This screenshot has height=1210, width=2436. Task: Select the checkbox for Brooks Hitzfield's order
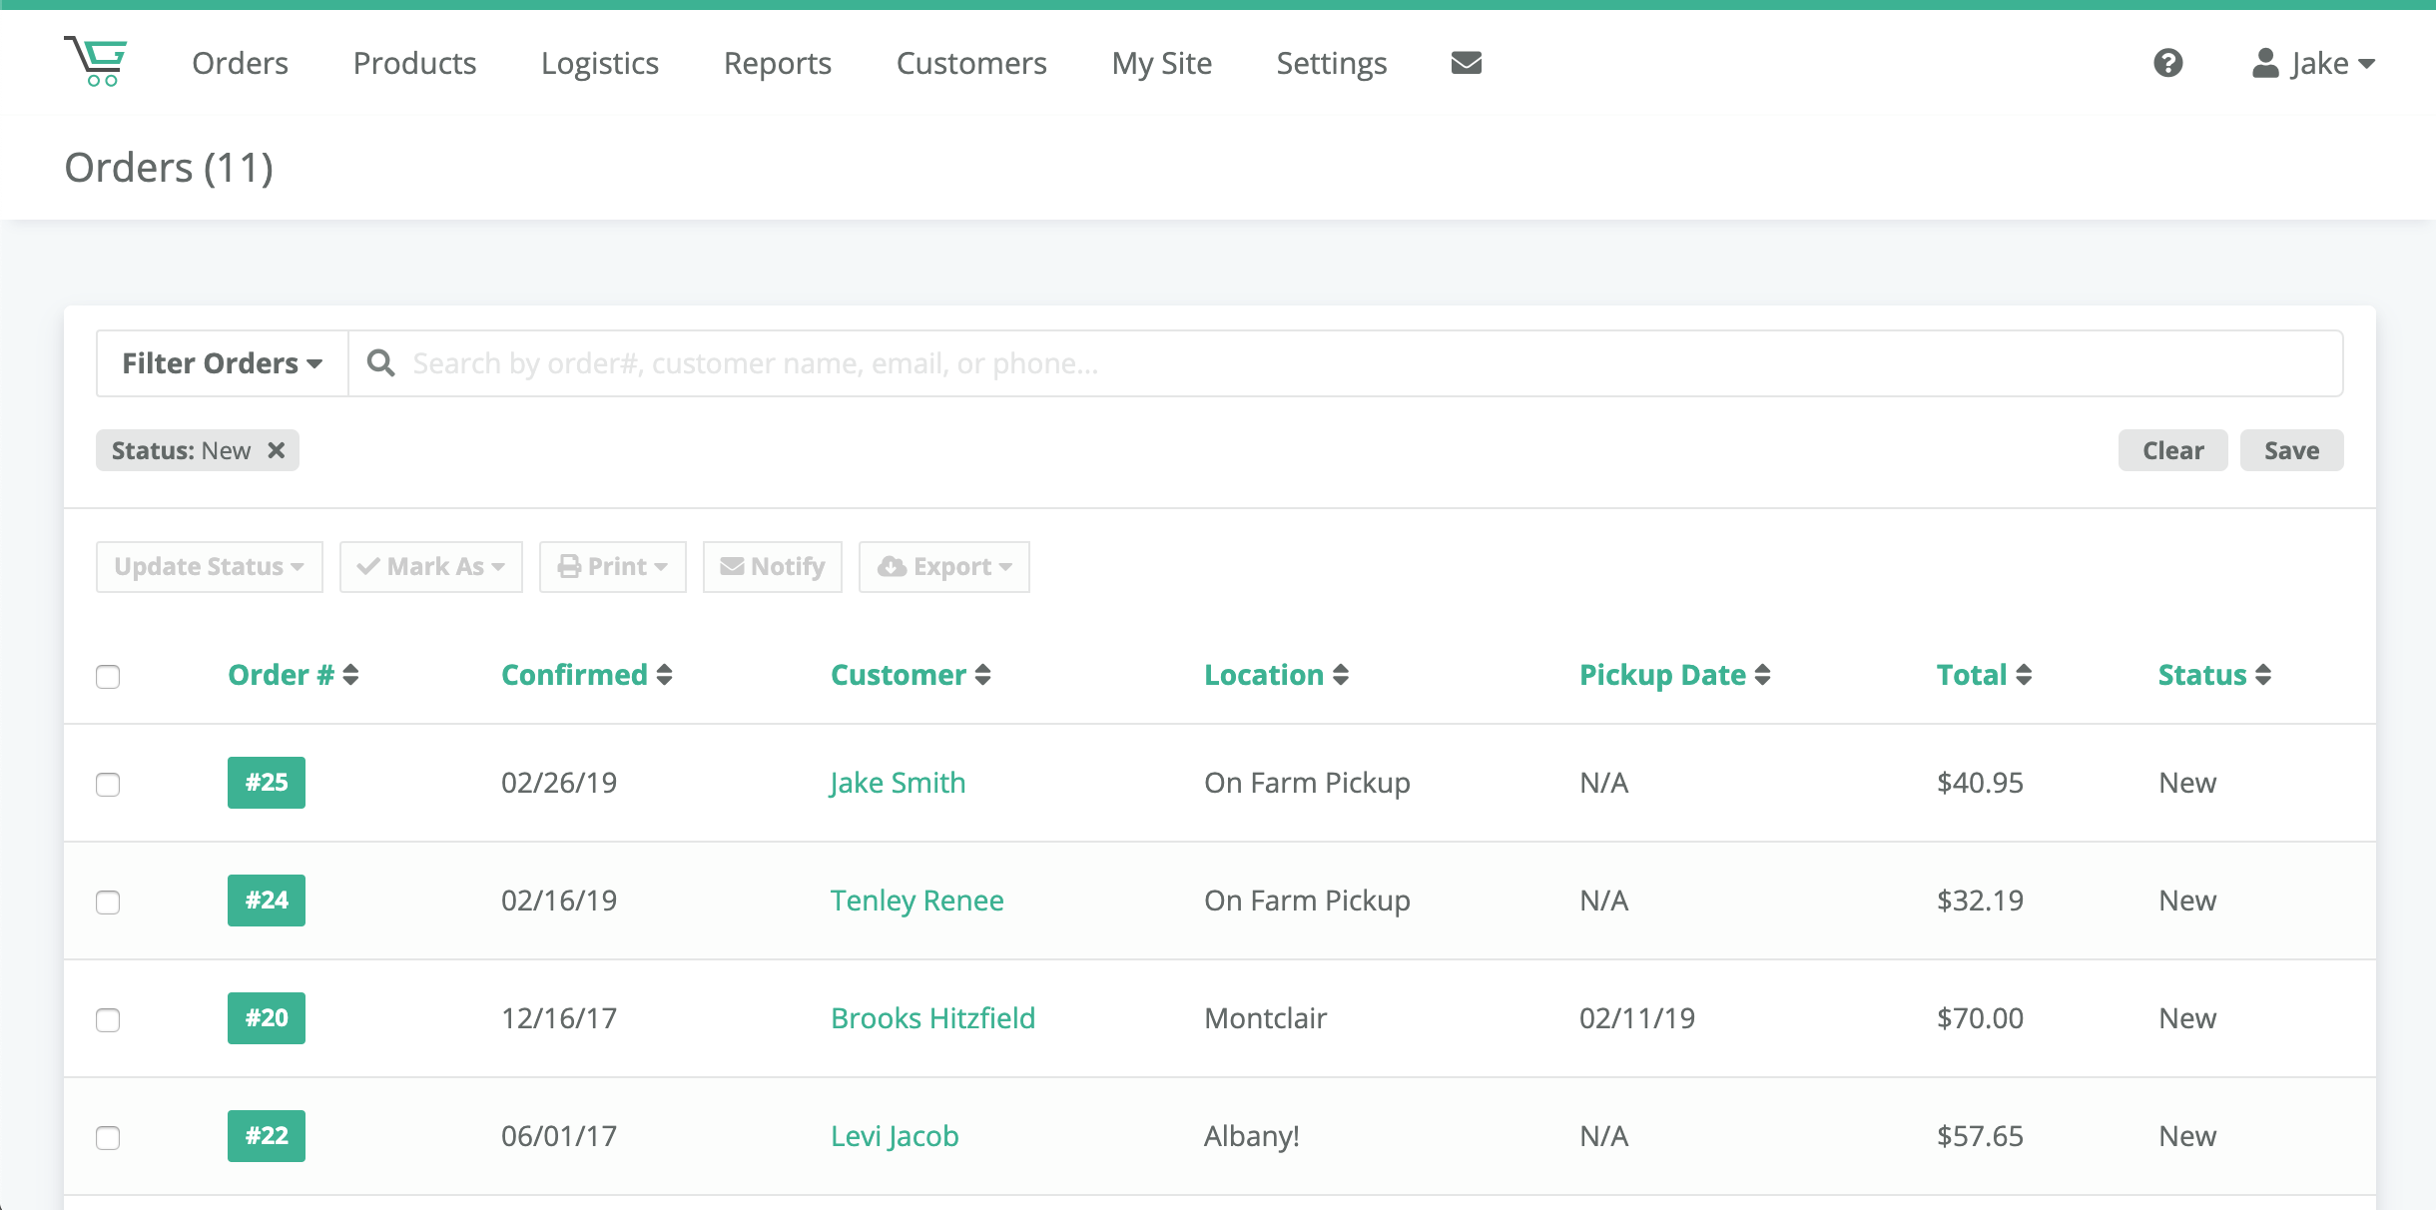click(x=108, y=1019)
